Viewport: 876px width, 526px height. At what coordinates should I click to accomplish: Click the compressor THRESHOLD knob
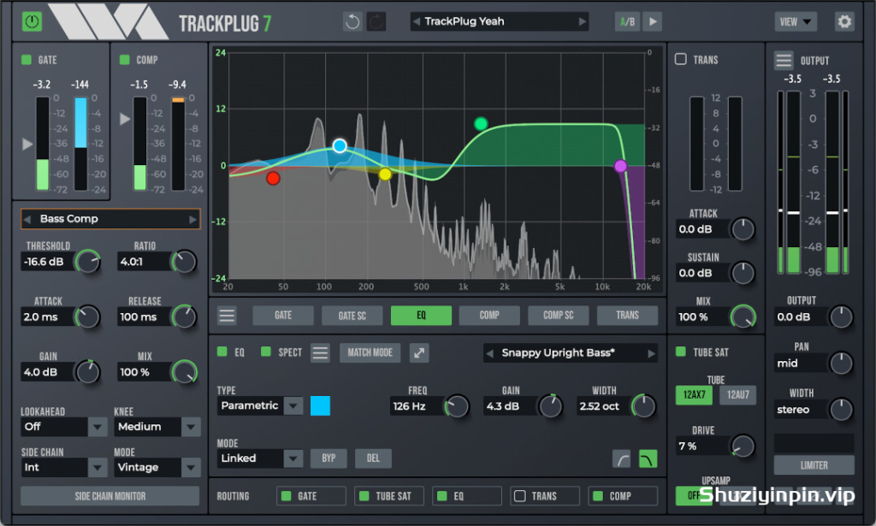(x=88, y=262)
